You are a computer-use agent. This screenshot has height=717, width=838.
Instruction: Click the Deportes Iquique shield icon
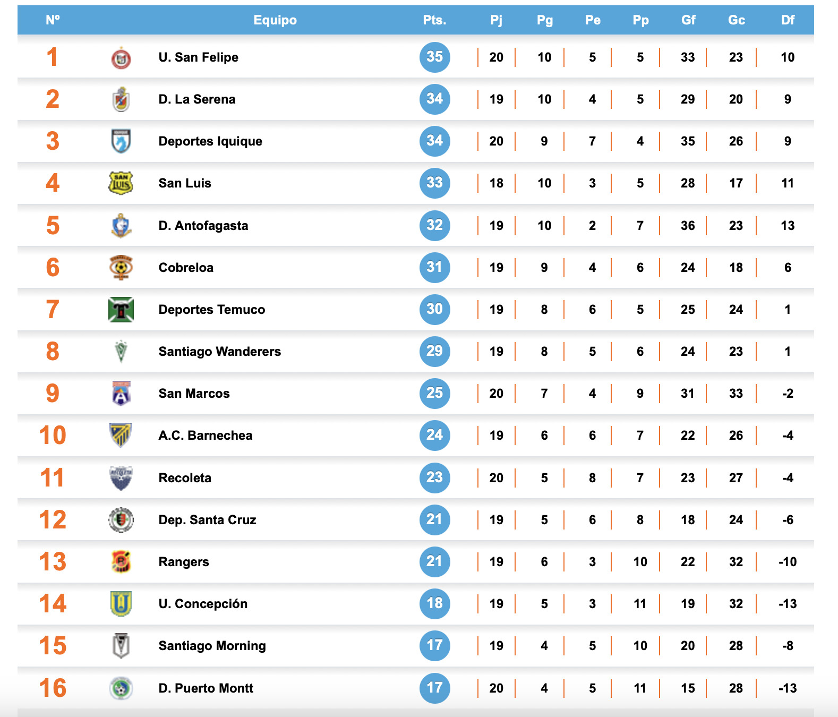click(121, 141)
